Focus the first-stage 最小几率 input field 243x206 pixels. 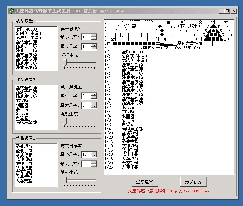[x=86, y=37]
